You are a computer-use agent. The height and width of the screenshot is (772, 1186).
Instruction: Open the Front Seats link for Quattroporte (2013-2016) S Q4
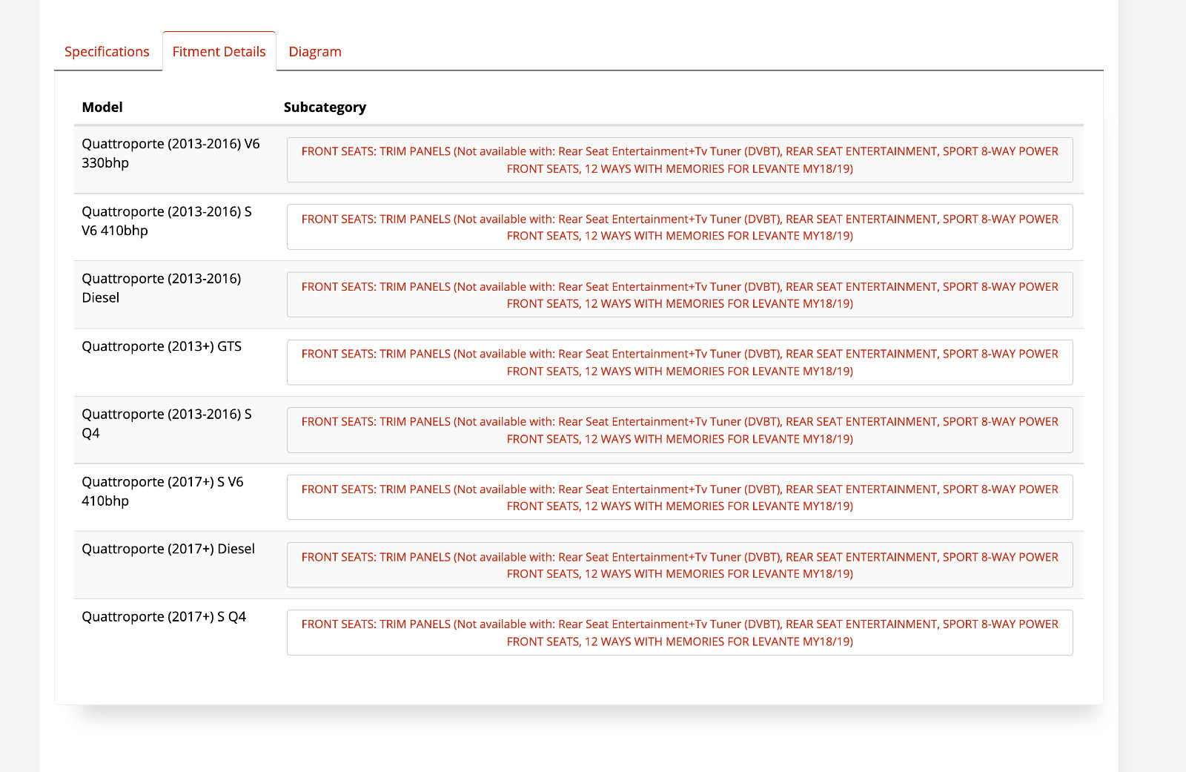tap(680, 430)
